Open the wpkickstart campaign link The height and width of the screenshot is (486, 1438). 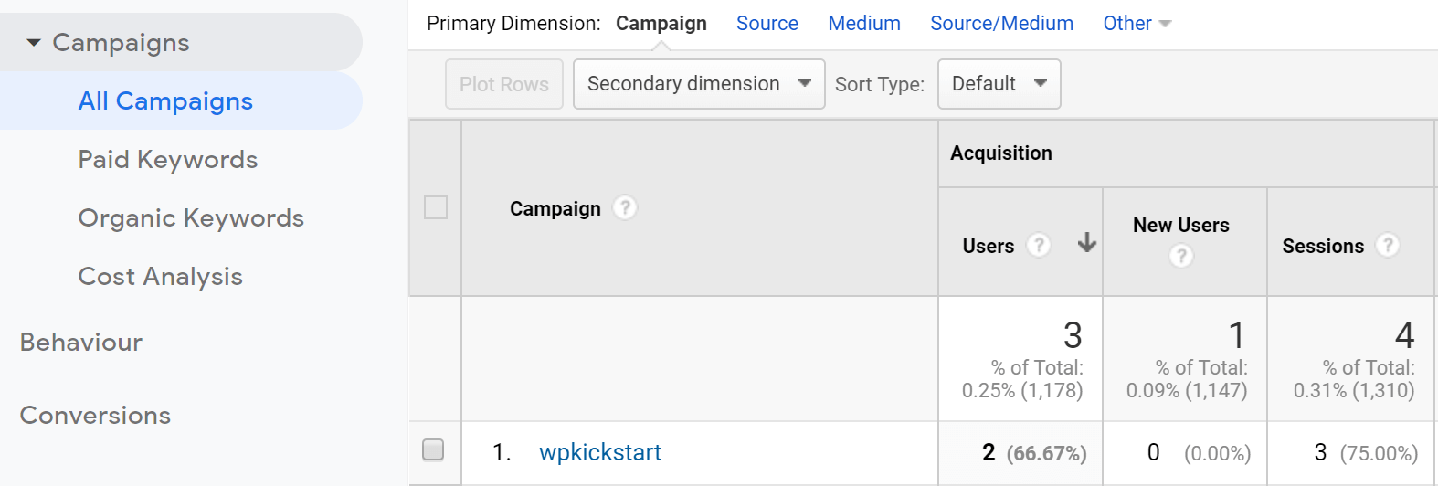pyautogui.click(x=600, y=452)
